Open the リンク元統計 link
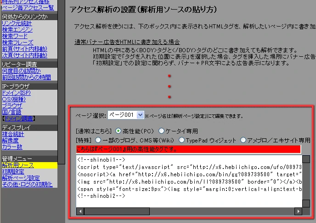Screen dimensions: 316x223 [17, 23]
